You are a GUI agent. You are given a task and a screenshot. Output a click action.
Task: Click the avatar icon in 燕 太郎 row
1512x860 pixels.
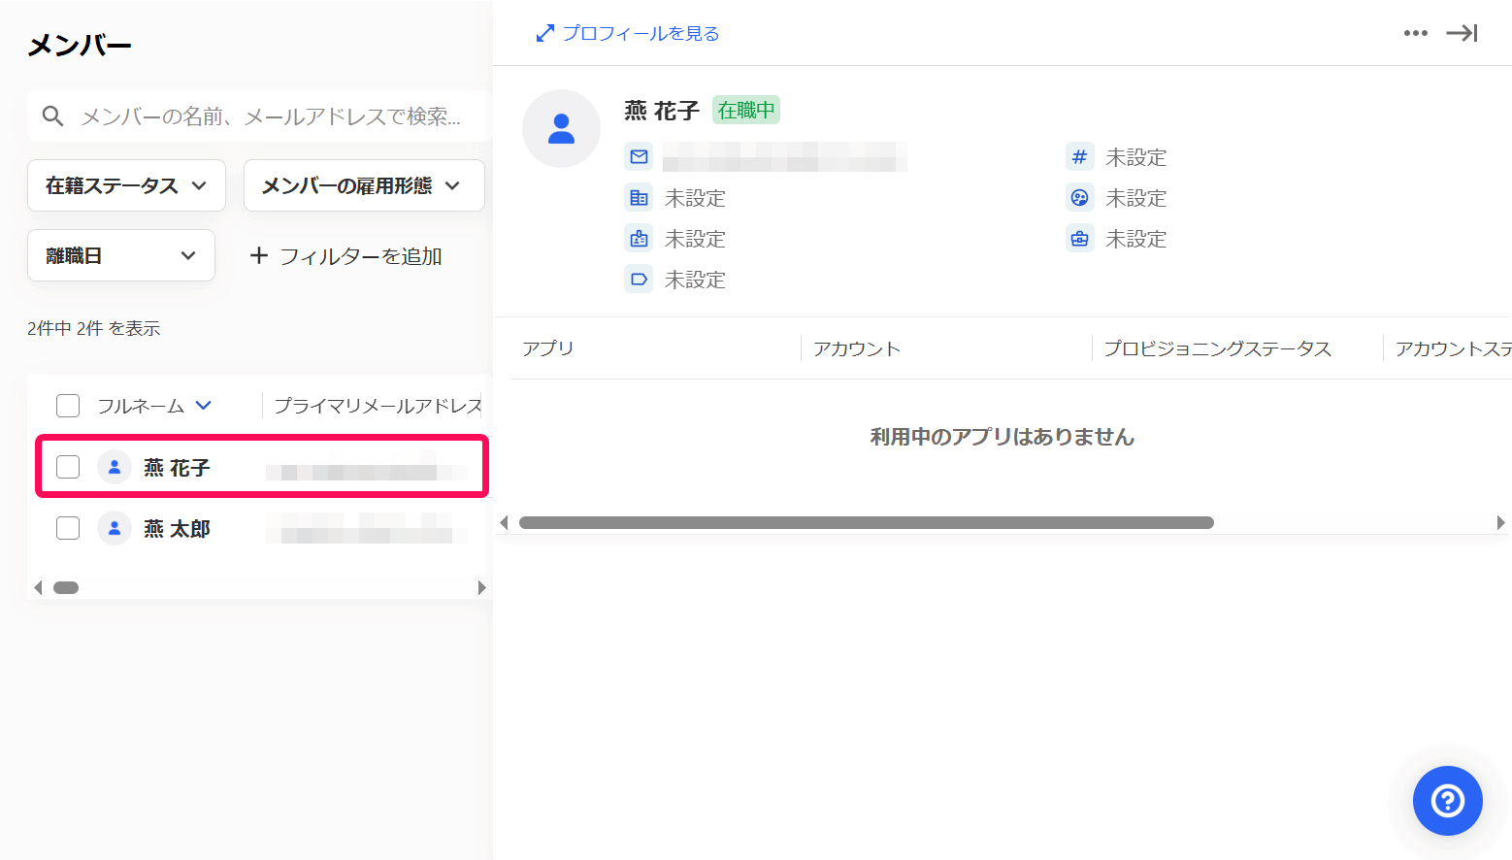click(115, 528)
